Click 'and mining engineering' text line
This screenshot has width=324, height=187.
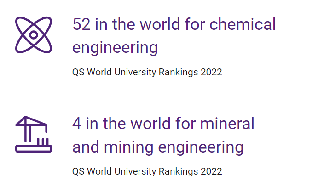click(x=158, y=147)
